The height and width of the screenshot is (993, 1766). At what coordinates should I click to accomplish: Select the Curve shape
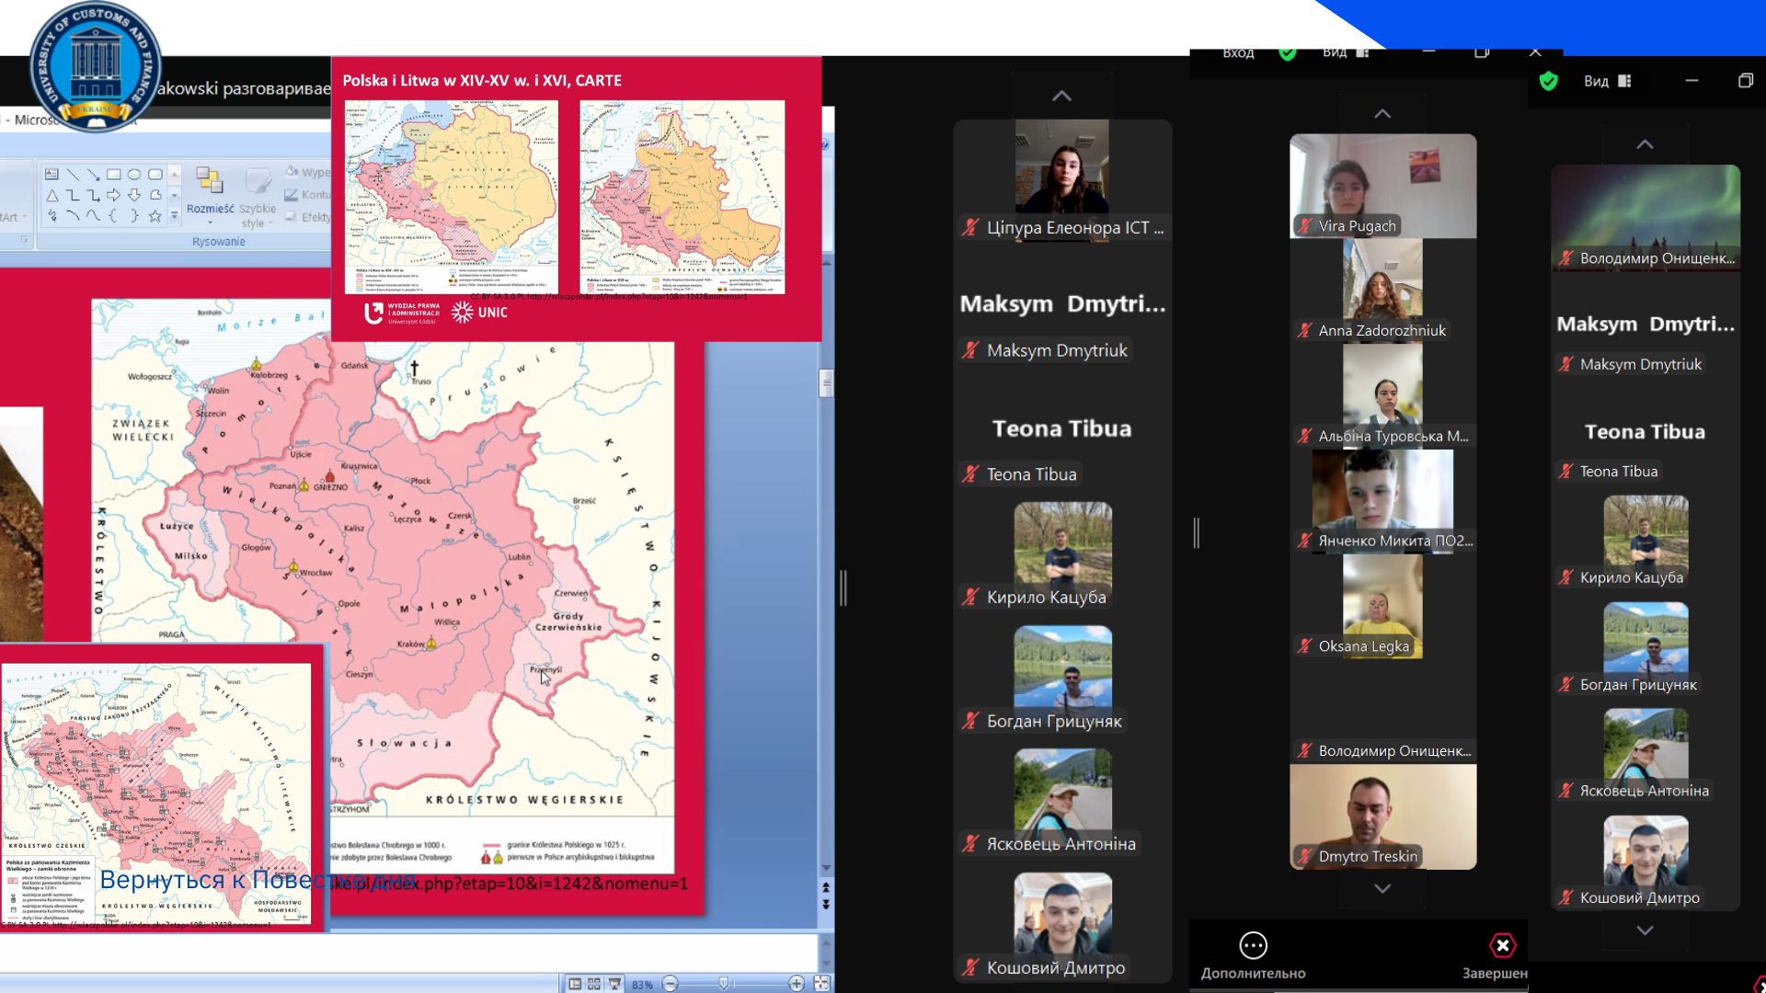point(93,216)
